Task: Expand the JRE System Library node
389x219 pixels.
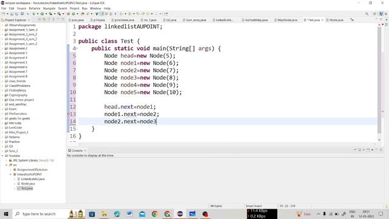Action: pos(7,161)
